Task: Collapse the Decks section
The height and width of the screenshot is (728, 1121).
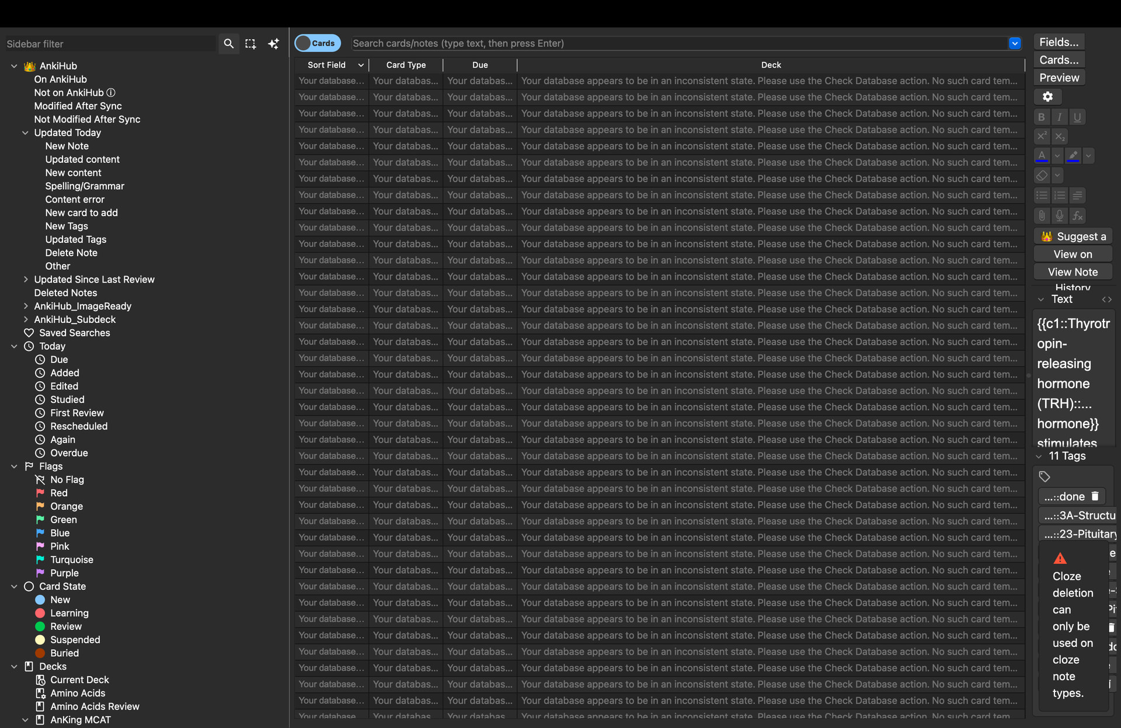Action: coord(14,666)
